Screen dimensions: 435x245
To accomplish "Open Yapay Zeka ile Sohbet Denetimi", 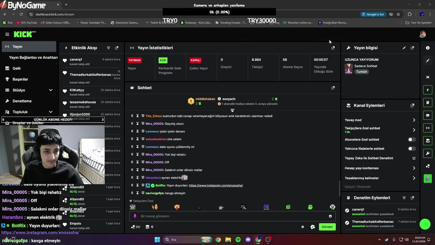I will 380,158.
